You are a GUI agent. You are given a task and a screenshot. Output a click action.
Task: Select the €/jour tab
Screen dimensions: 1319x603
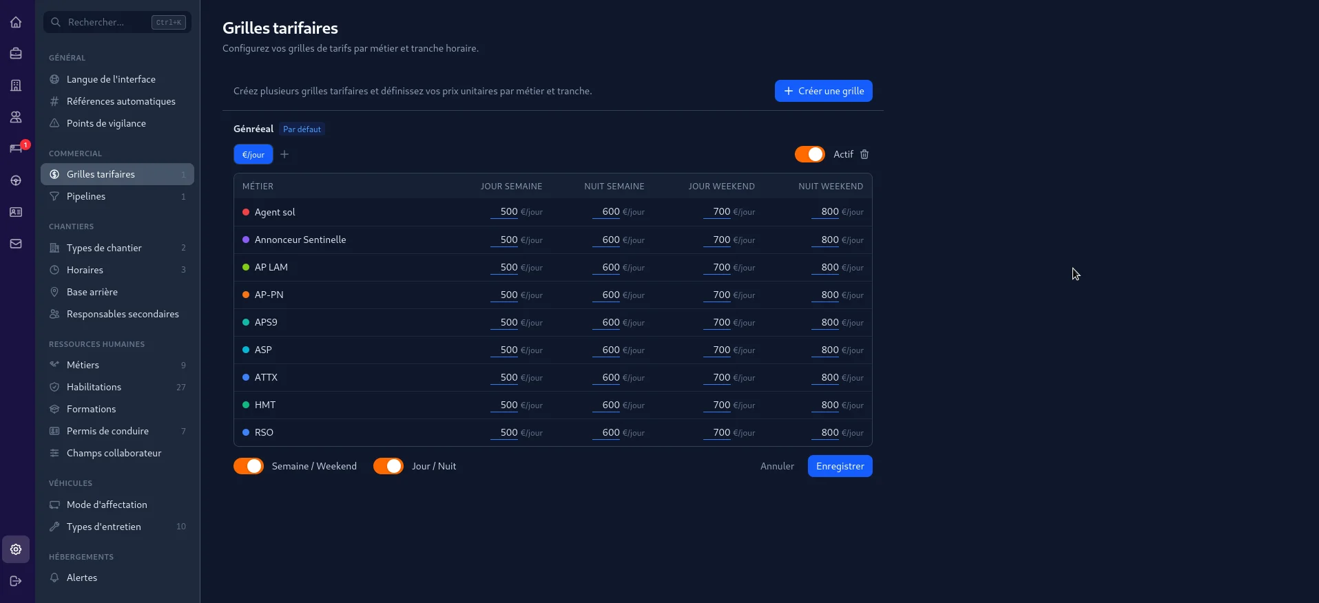pyautogui.click(x=253, y=154)
